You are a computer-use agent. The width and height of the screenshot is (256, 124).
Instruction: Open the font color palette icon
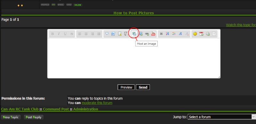[174, 34]
